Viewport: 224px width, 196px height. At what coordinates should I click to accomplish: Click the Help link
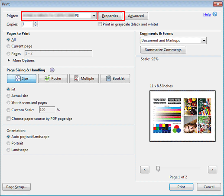coord(207,14)
